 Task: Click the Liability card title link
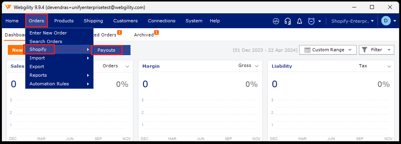(282, 66)
